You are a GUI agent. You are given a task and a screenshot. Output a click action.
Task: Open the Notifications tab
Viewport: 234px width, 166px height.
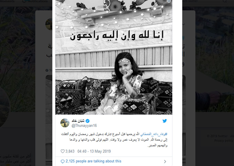[x=35, y=1]
